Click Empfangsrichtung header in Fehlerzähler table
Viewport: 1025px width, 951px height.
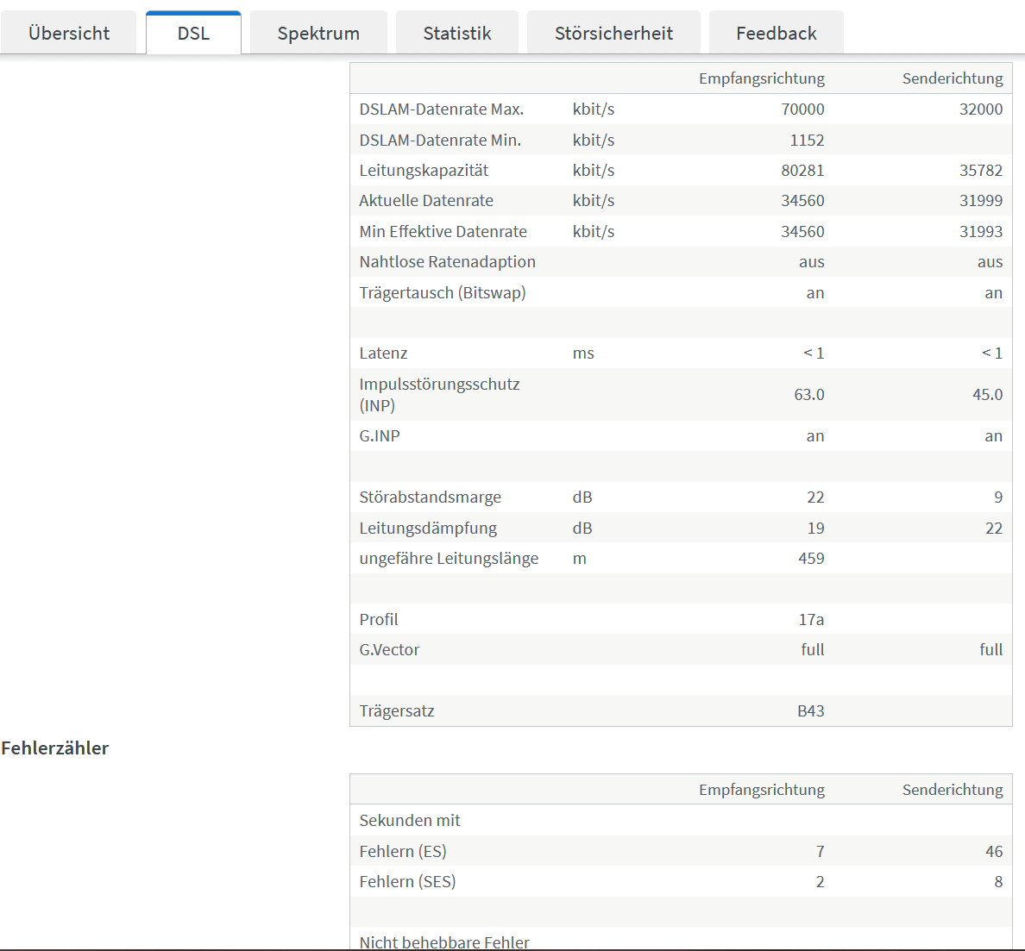(762, 790)
